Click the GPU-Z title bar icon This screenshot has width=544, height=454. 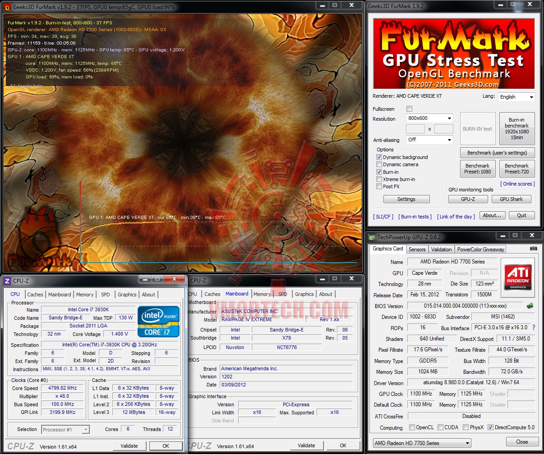tap(372, 237)
